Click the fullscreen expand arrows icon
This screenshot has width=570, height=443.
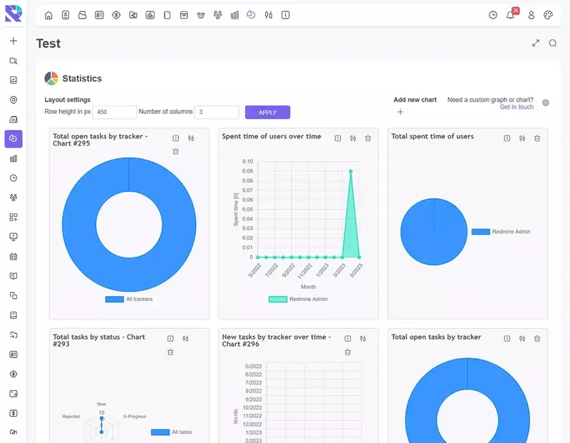pyautogui.click(x=536, y=44)
